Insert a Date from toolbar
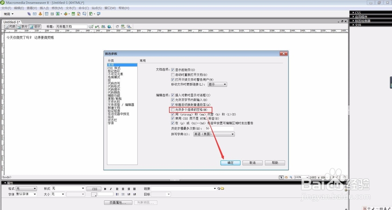Image resolution: width=392 pixels, height=210 pixels. 74,14
